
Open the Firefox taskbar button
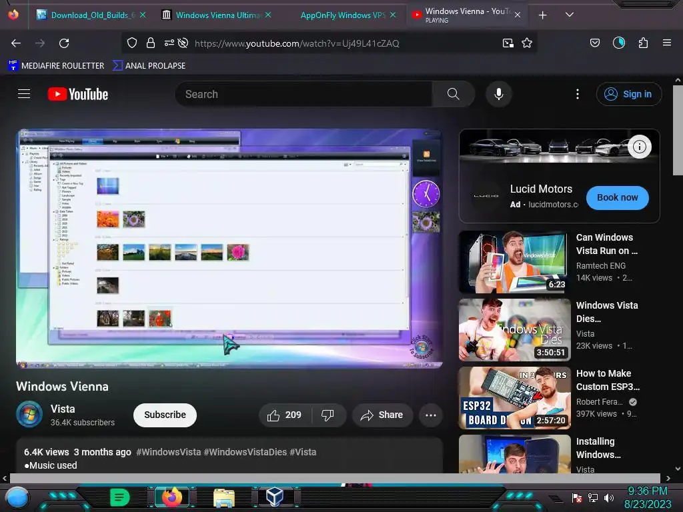coord(172,497)
